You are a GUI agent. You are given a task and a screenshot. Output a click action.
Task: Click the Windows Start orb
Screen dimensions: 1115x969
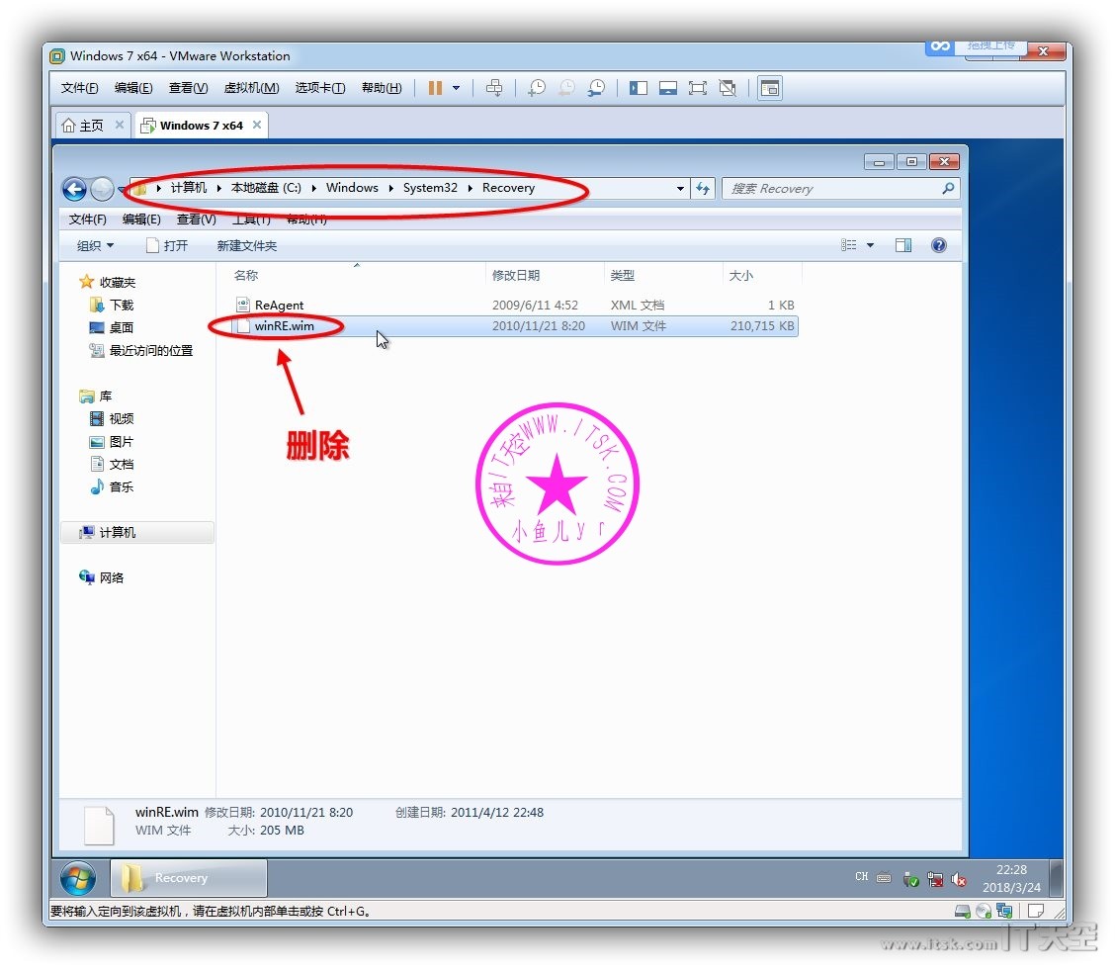78,878
